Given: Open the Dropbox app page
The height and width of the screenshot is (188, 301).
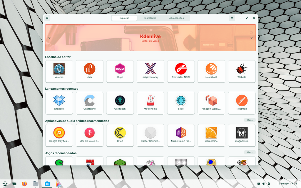Looking at the screenshot, I should coord(59,103).
